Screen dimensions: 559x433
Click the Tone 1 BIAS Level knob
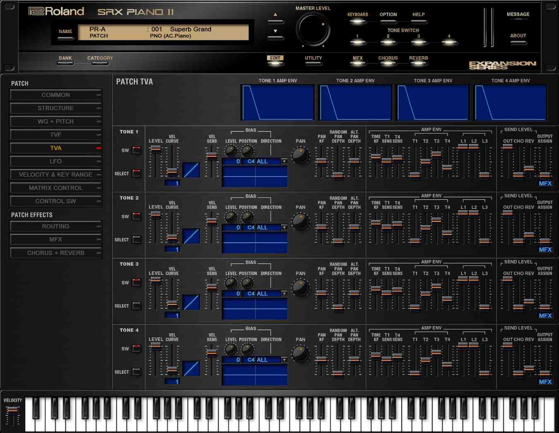tap(230, 151)
